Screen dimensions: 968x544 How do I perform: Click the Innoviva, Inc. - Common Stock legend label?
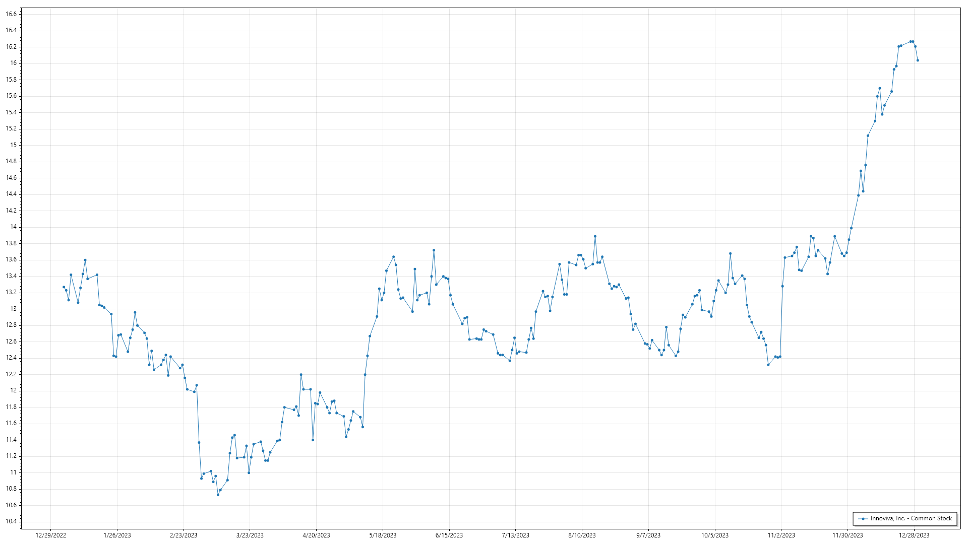(x=911, y=518)
